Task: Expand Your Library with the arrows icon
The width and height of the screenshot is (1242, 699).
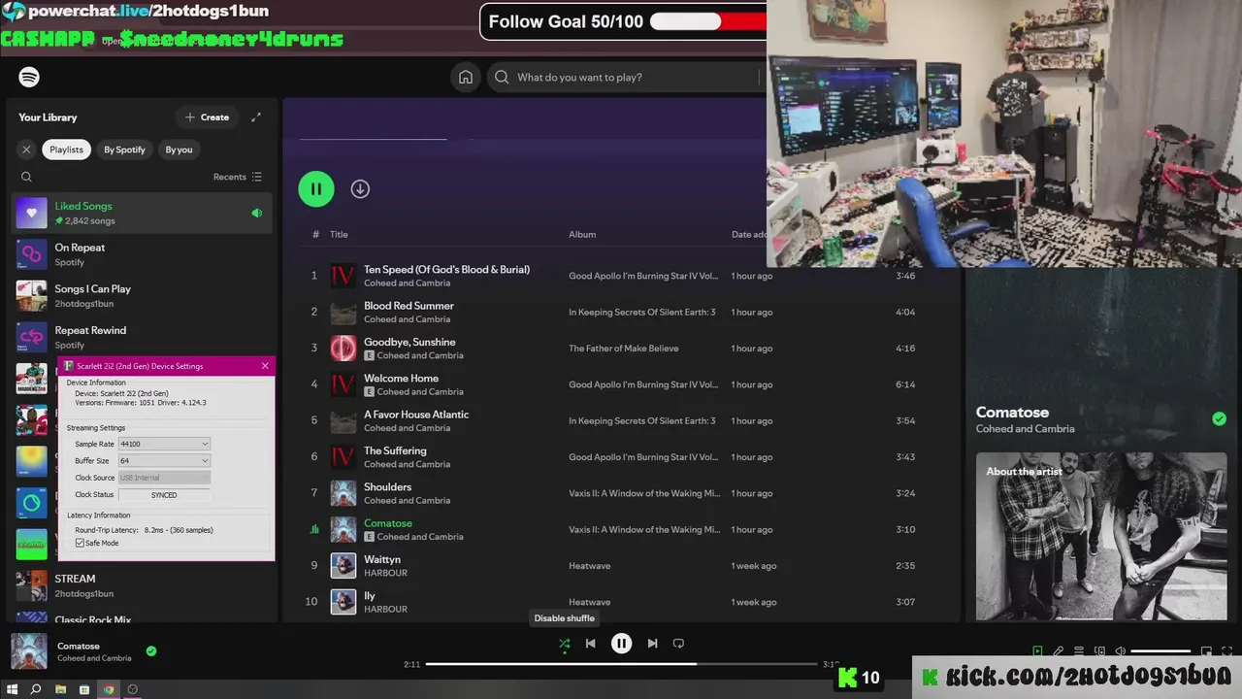Action: (256, 117)
